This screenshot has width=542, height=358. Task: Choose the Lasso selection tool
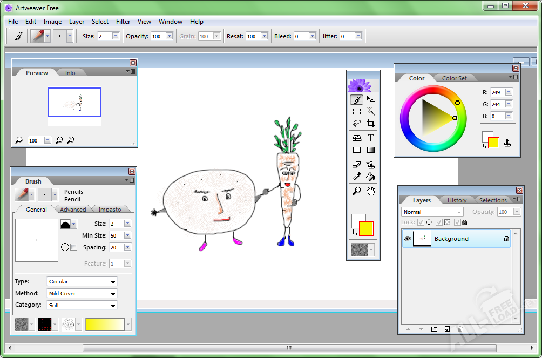point(356,124)
